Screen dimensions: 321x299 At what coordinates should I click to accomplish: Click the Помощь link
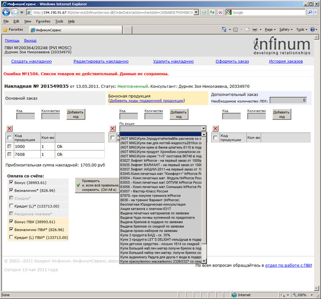point(12,41)
